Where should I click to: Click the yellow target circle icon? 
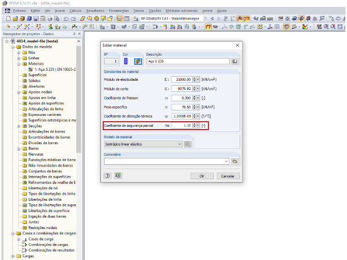(x=96, y=19)
